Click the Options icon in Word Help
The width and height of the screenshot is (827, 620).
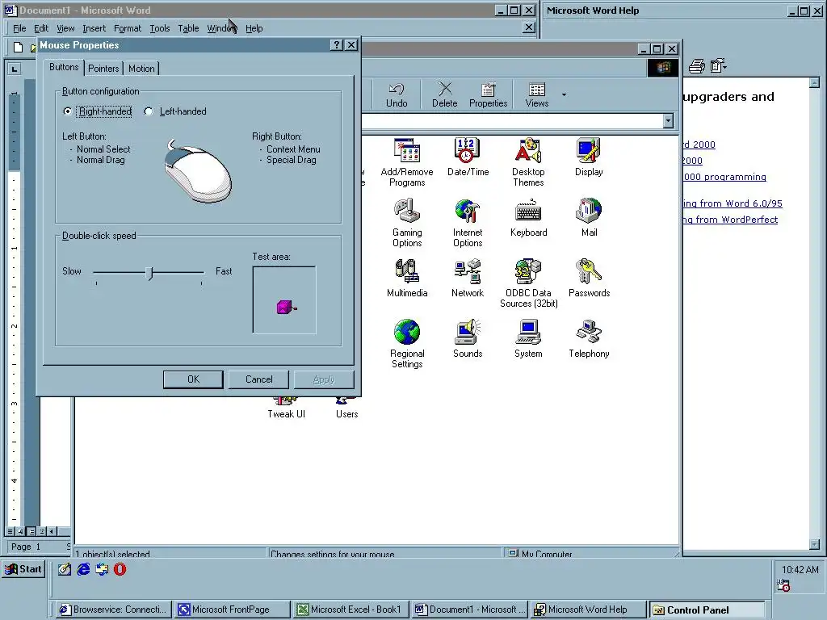click(x=718, y=66)
